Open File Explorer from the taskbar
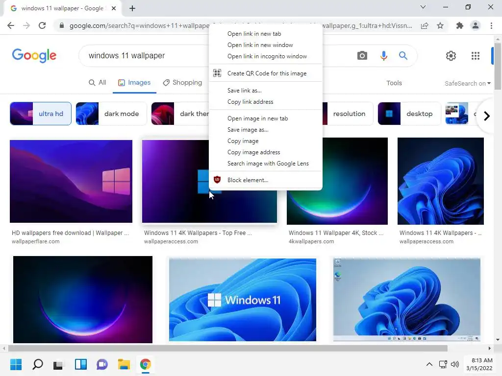502x376 pixels. [124, 364]
